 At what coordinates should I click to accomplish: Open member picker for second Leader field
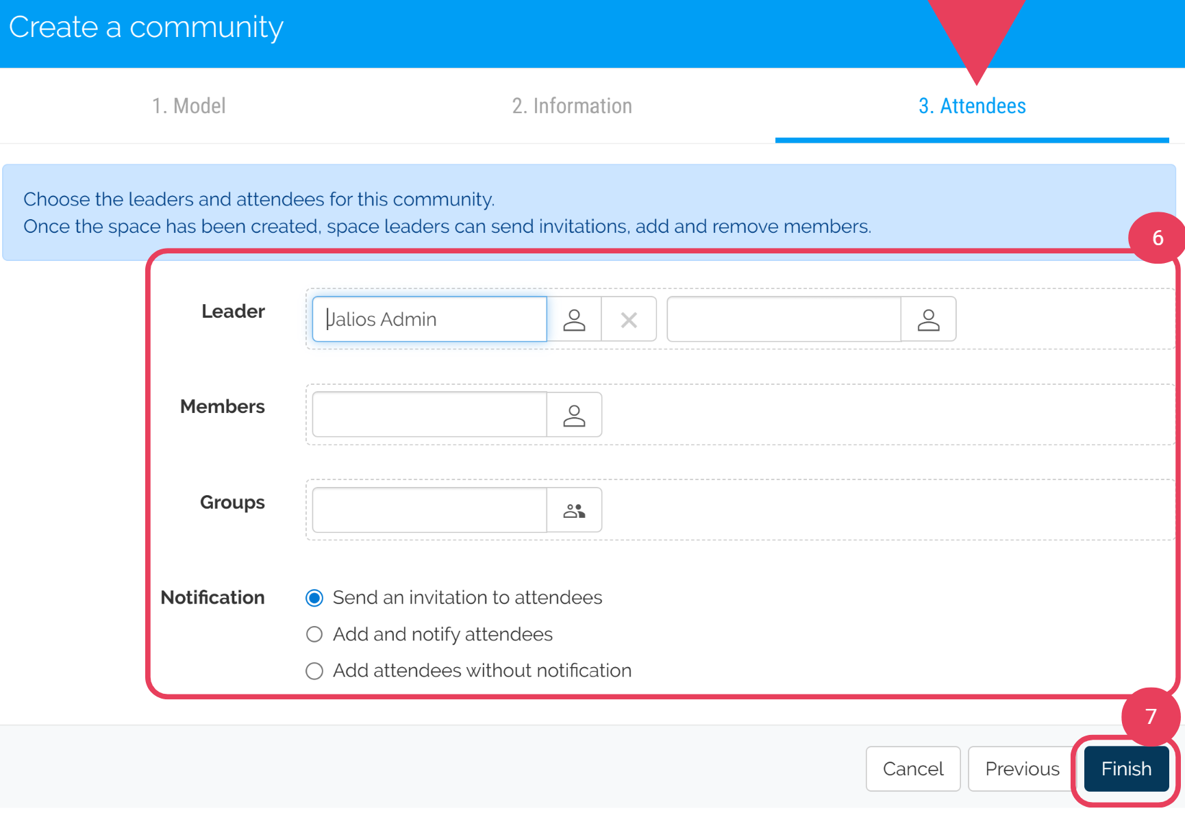[x=928, y=319]
